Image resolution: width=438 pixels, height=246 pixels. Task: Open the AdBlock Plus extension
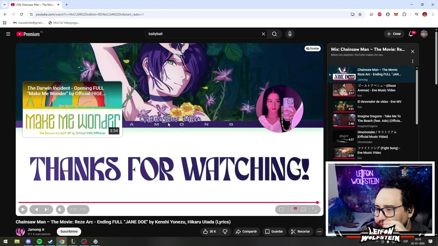point(379,14)
